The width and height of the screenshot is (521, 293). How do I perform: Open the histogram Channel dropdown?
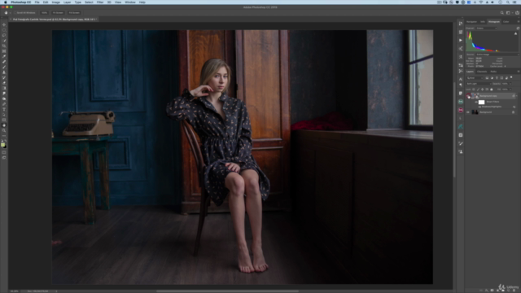pyautogui.click(x=487, y=28)
